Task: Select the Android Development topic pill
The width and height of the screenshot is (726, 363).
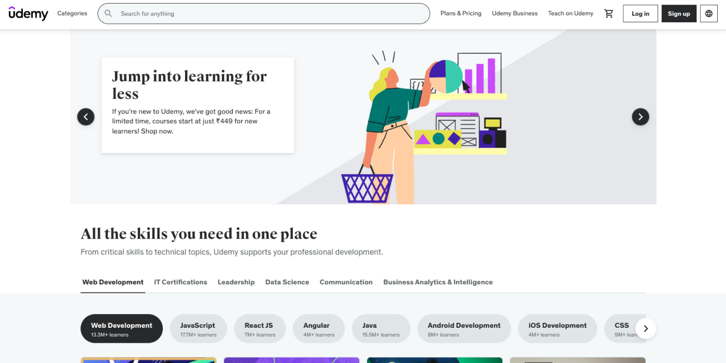Action: tap(464, 329)
